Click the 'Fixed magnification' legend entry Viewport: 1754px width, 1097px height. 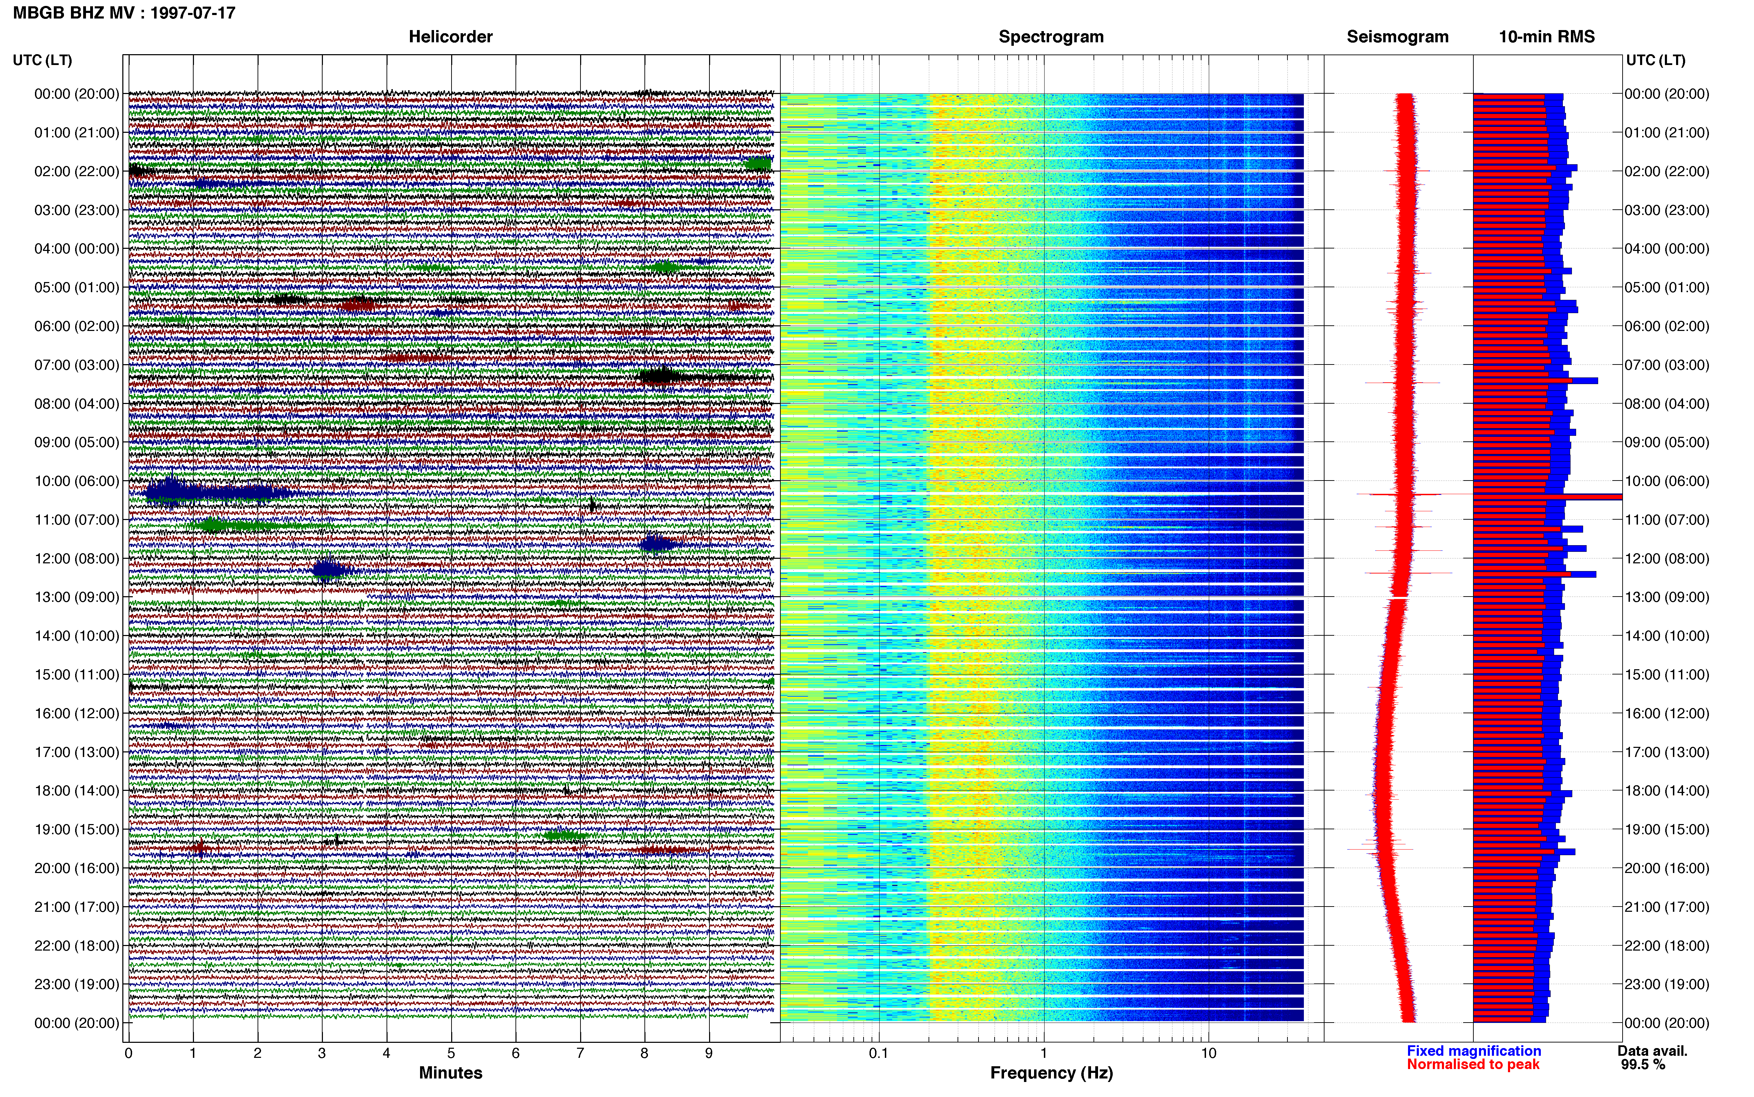click(1474, 1051)
